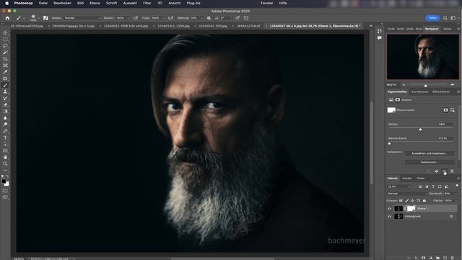Adjust the Navigator zoom slider

pos(425,85)
